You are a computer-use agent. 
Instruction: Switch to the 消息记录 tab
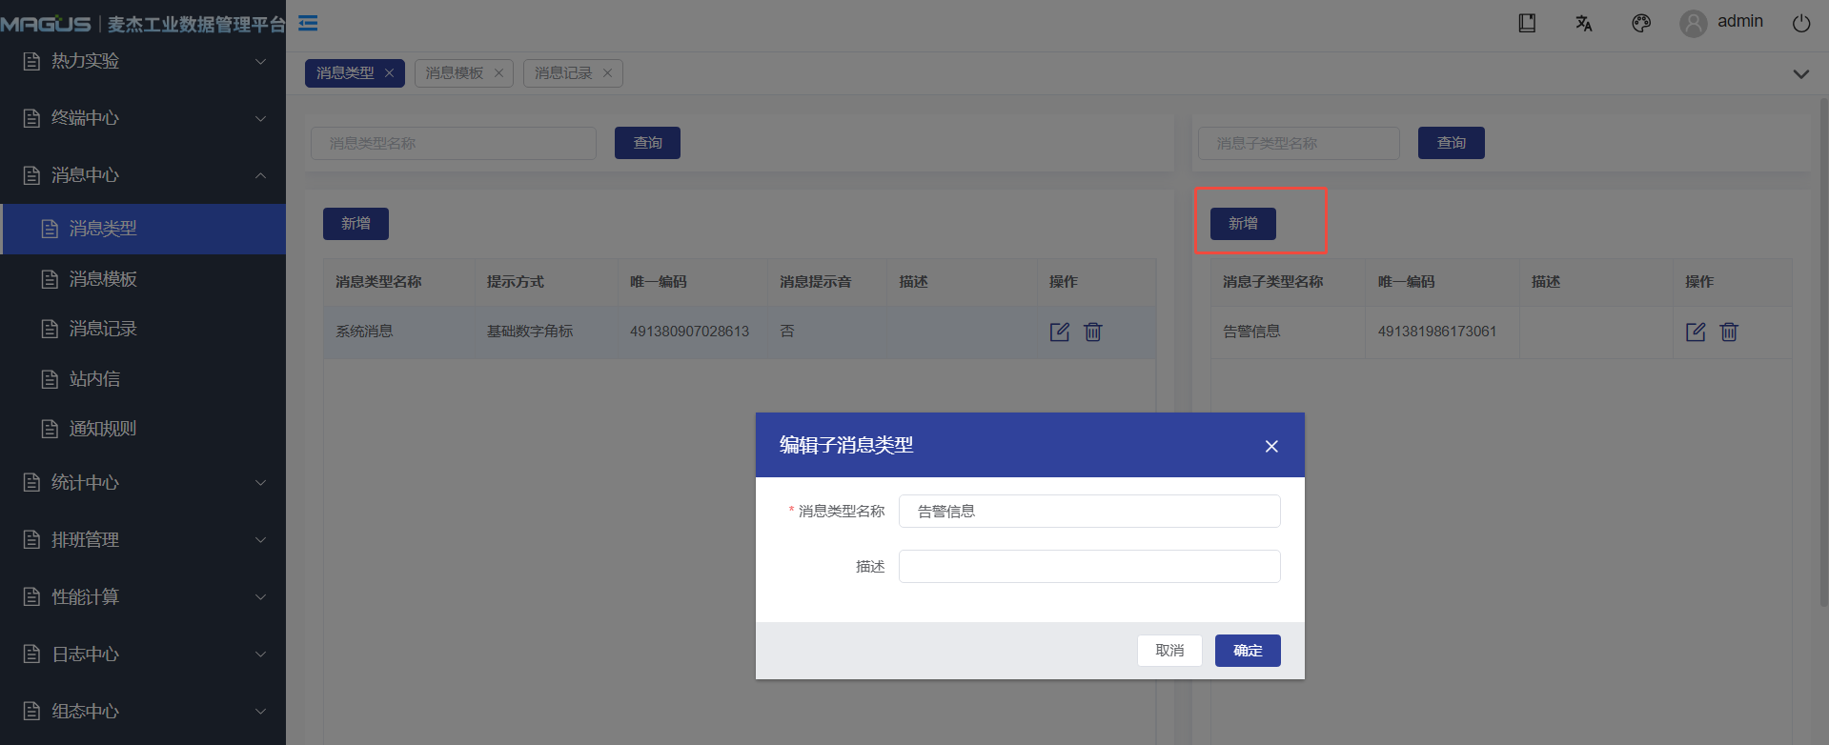(563, 73)
